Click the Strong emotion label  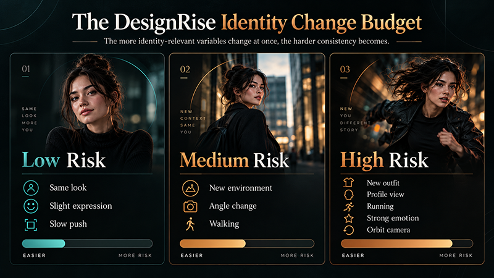[x=393, y=218]
